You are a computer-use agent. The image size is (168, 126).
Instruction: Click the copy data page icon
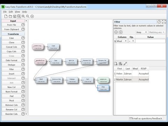pyautogui.click(x=116, y=64)
